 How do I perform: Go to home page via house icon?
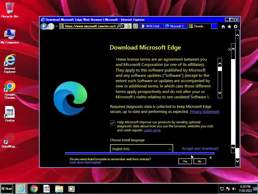coord(223,27)
